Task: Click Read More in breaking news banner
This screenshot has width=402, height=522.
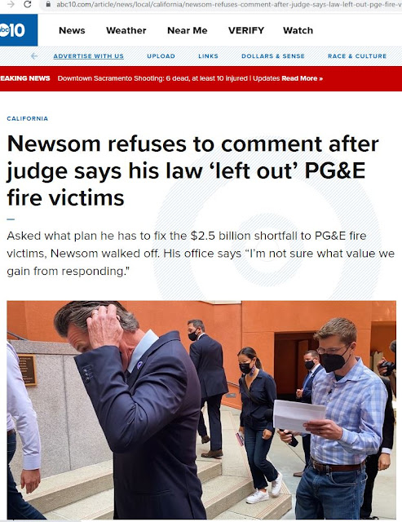Action: (x=303, y=78)
